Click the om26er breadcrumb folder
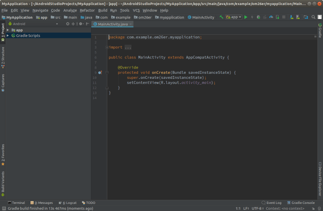The width and height of the screenshot is (323, 211). [143, 17]
